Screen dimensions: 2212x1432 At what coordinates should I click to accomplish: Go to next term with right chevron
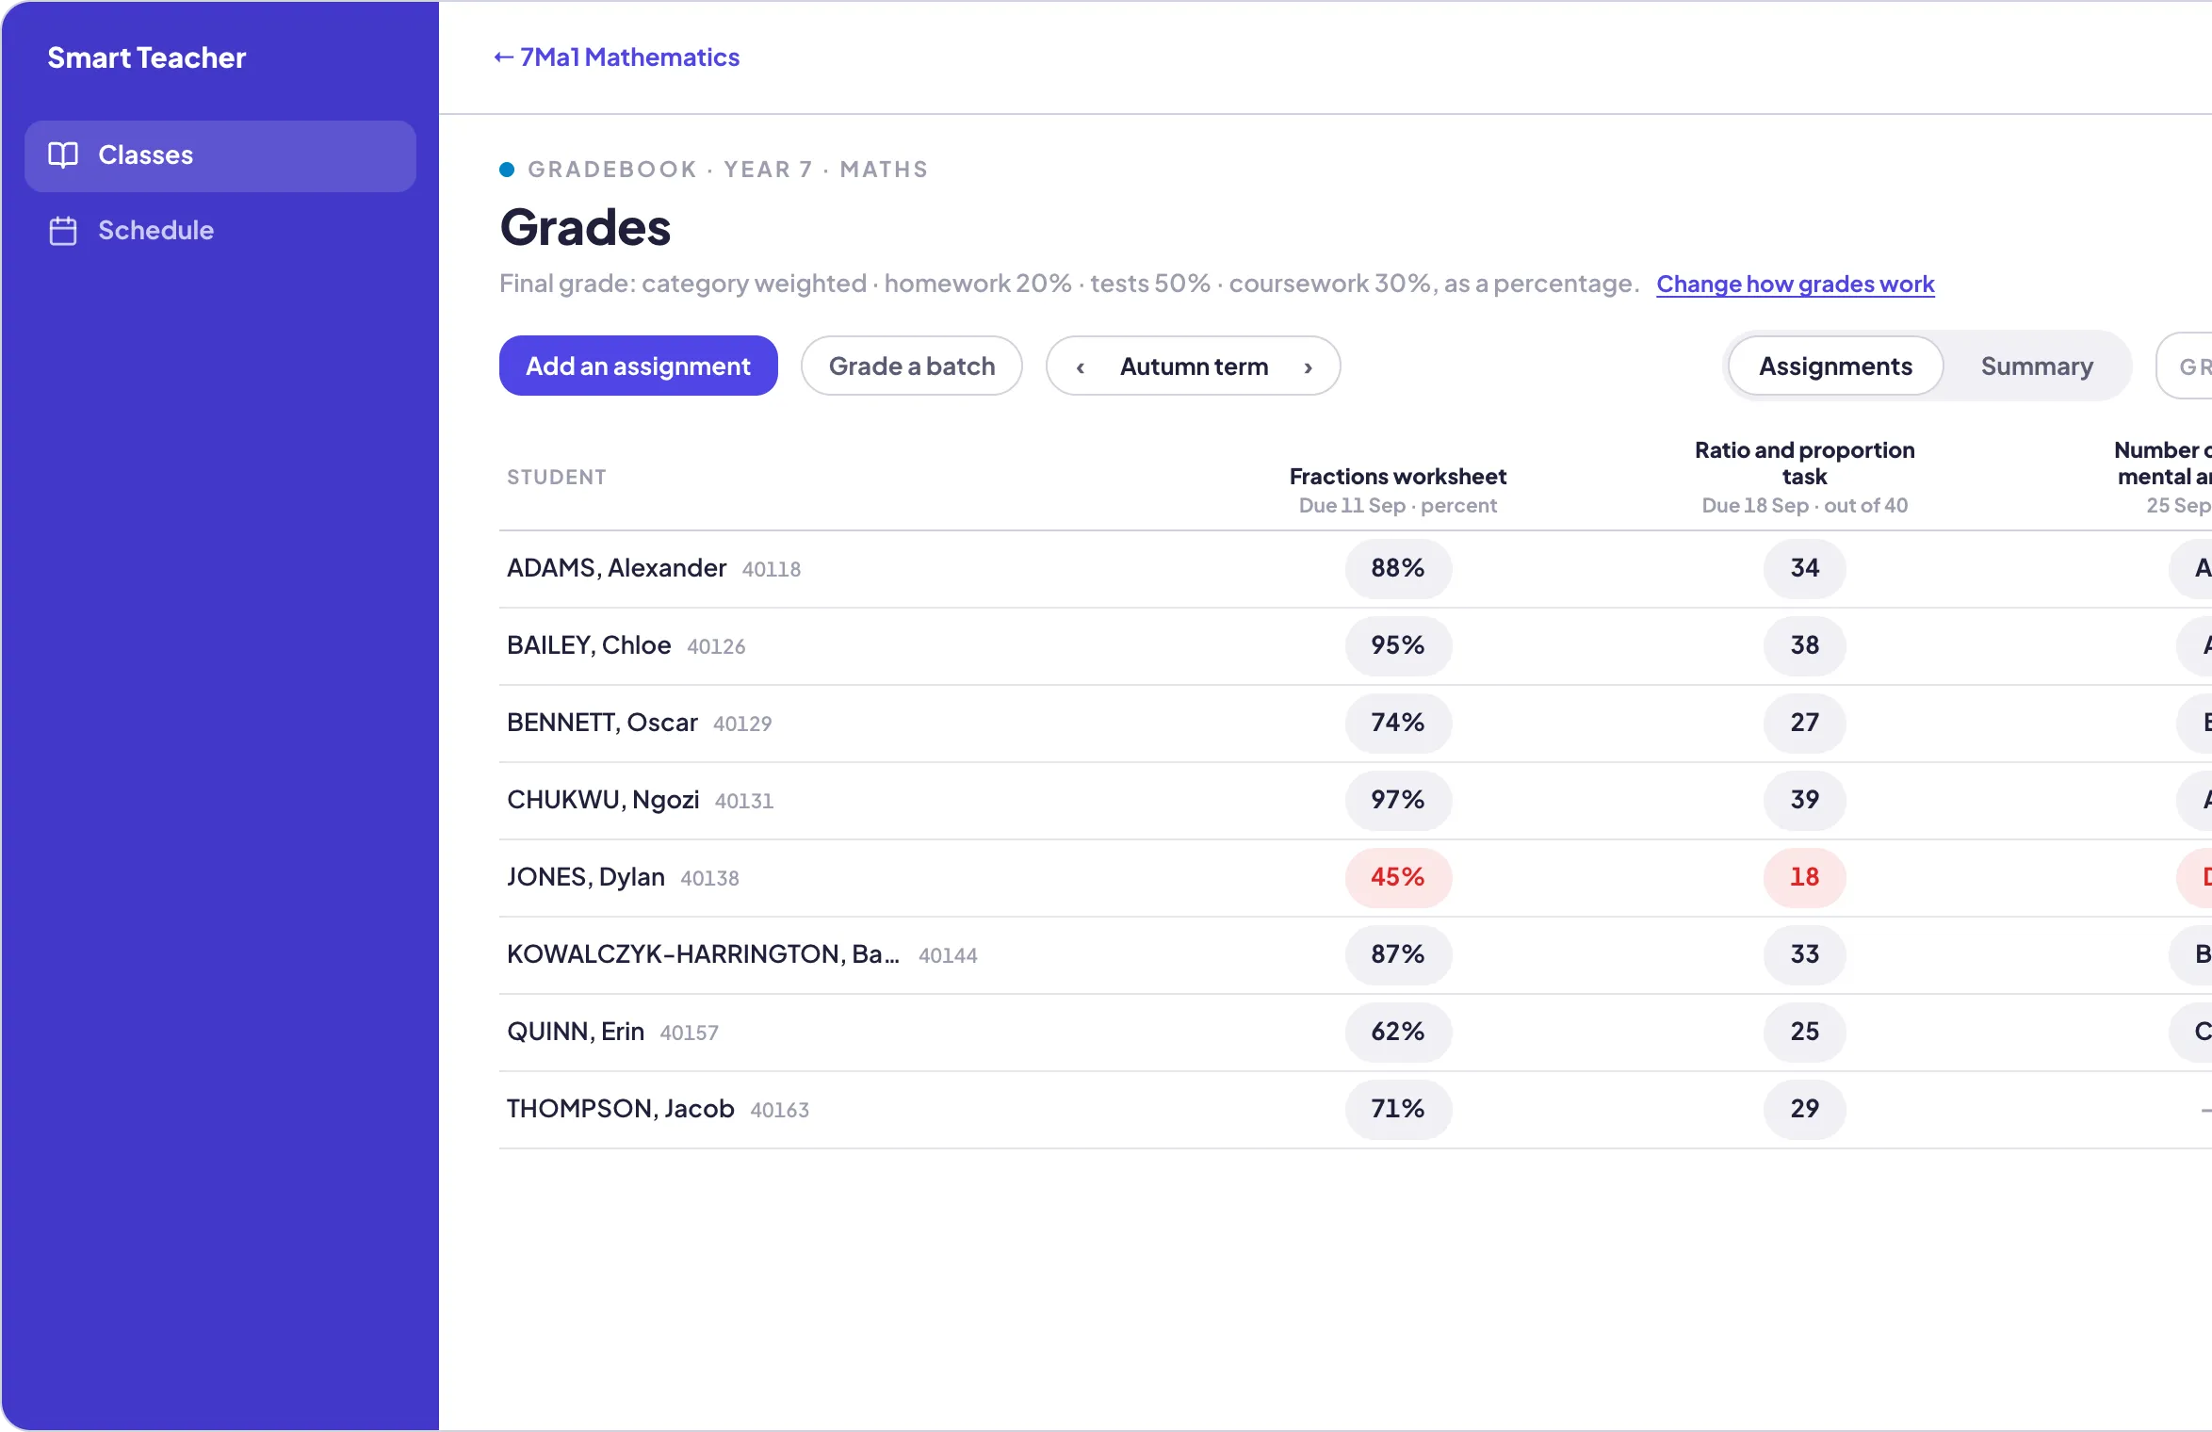1309,367
